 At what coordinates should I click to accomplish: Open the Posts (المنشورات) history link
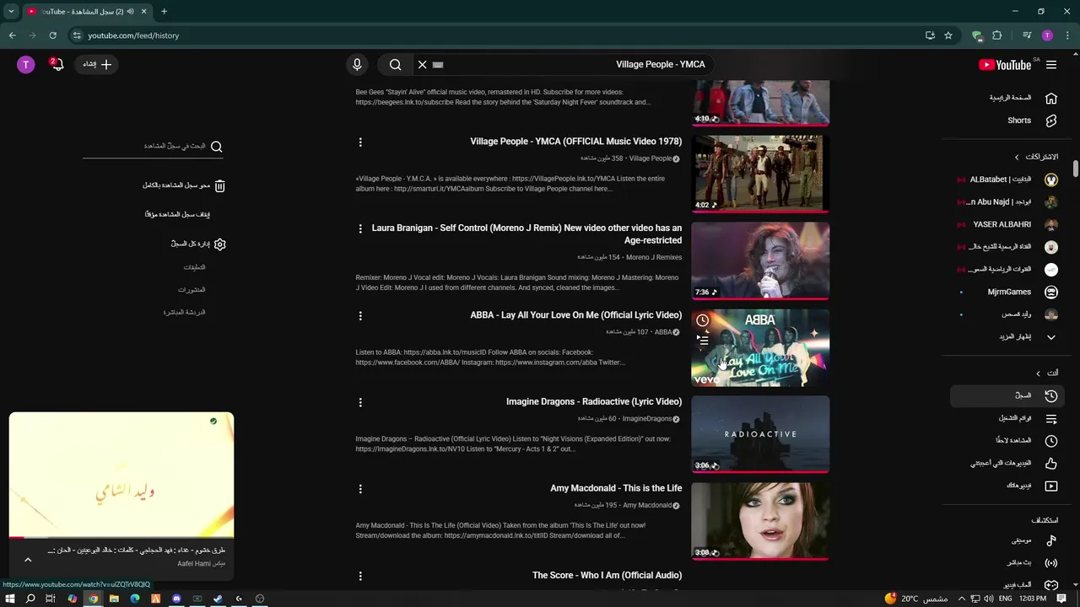pos(192,290)
